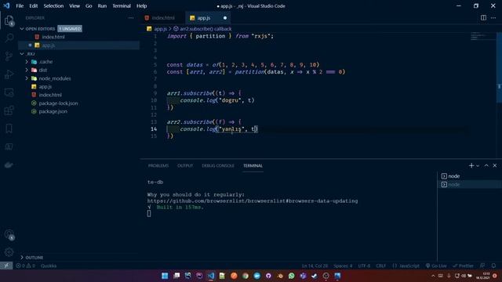This screenshot has width=502, height=282.
Task: Switch to the Debug Console tab
Action: pos(218,165)
